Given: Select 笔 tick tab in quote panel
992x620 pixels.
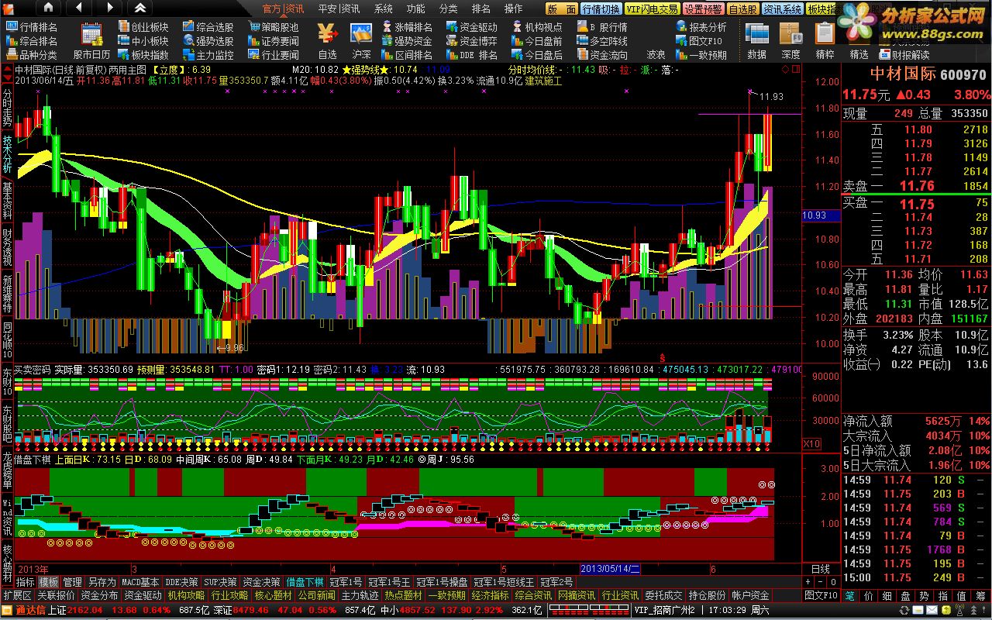Looking at the screenshot, I should (x=849, y=595).
